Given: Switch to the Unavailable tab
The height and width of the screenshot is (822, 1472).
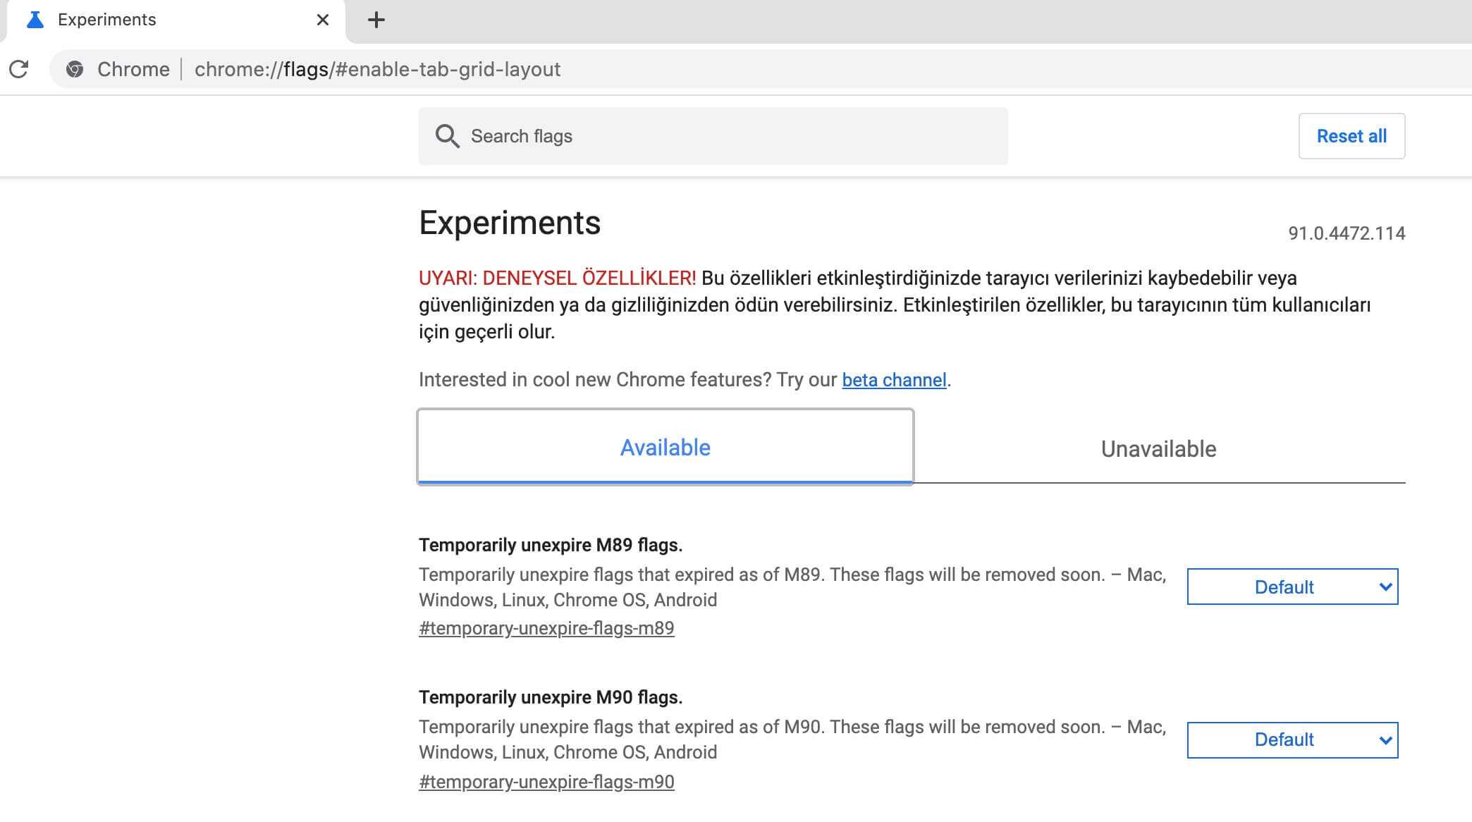Looking at the screenshot, I should (x=1159, y=448).
